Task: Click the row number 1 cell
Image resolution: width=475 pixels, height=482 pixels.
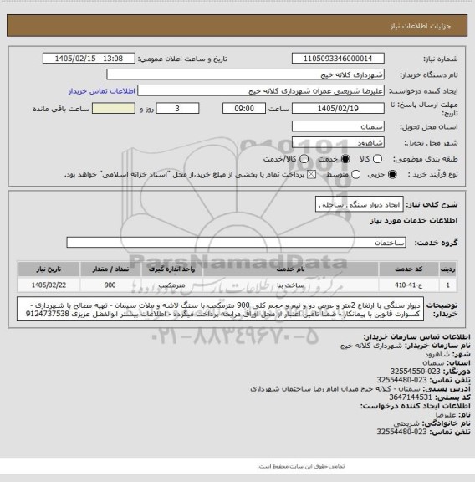Action: [x=448, y=285]
